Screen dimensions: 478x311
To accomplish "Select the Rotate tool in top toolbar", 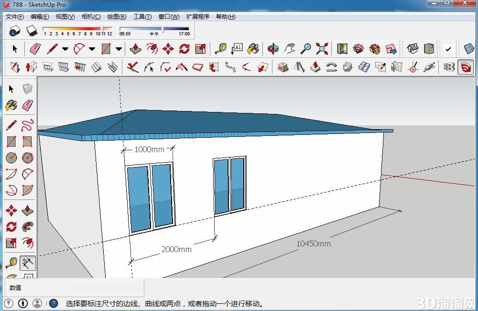I will [184, 49].
